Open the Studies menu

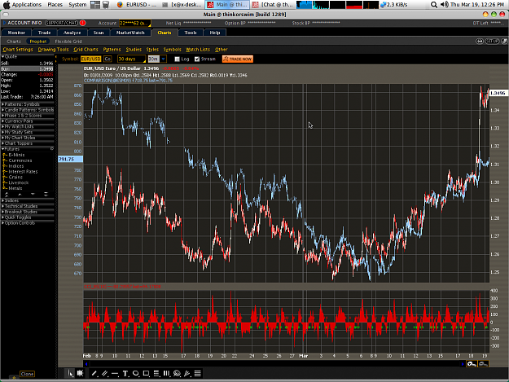click(x=134, y=50)
